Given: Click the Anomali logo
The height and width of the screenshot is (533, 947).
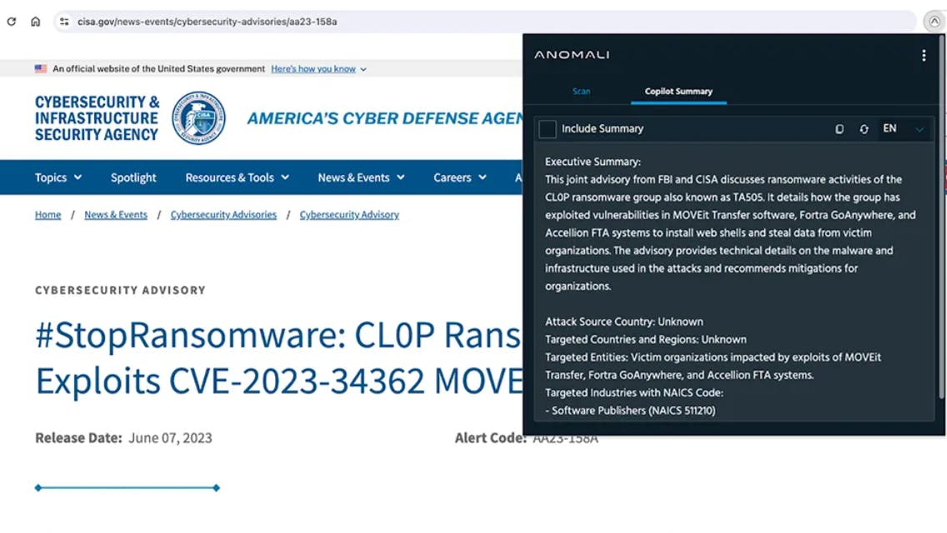Looking at the screenshot, I should (x=571, y=54).
